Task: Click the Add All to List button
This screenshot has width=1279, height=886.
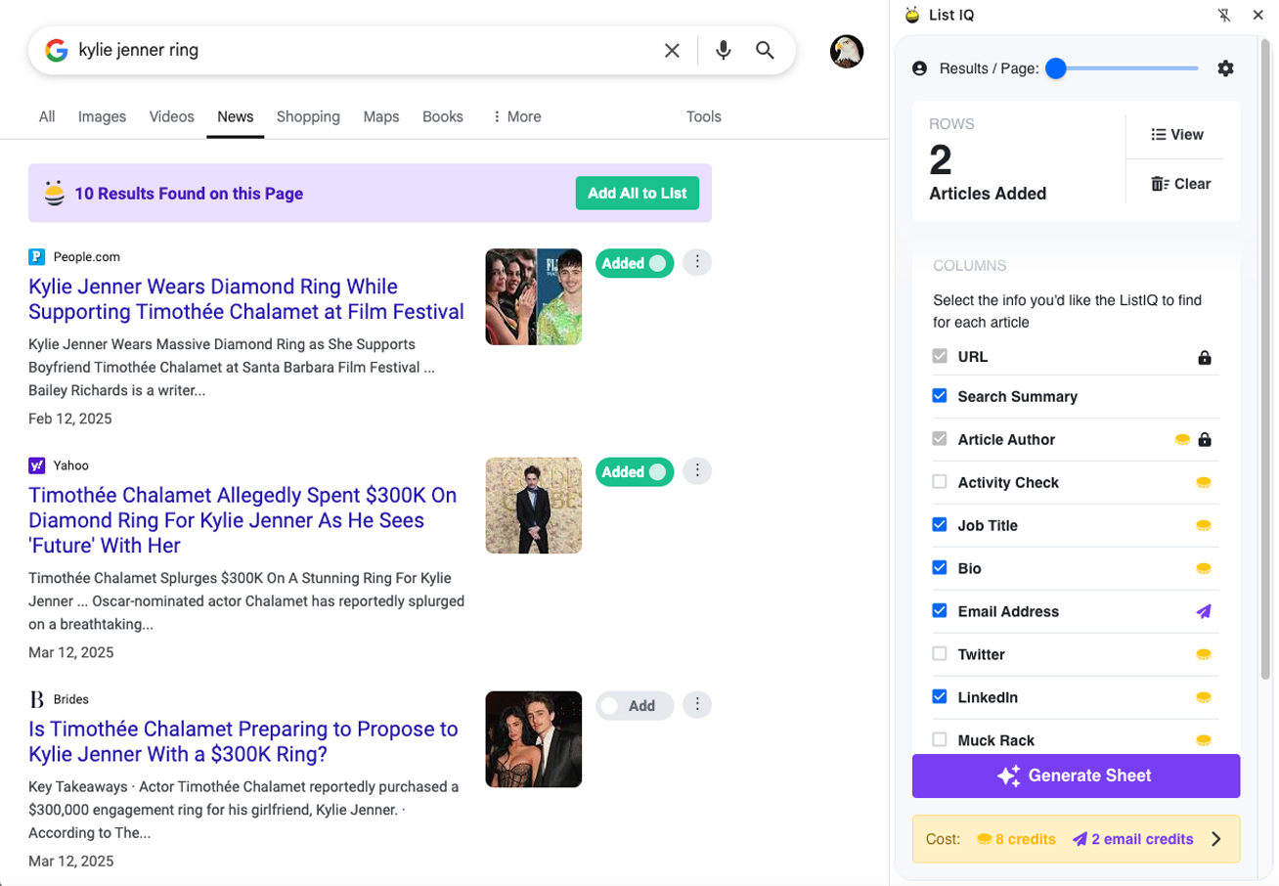Action: click(638, 194)
